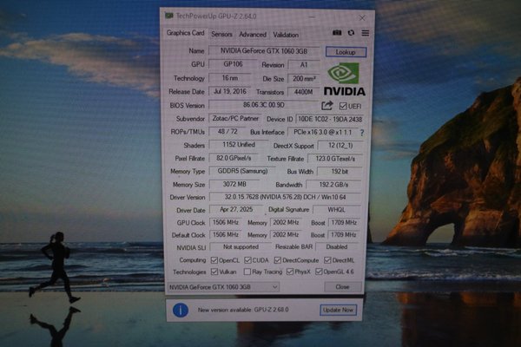Viewport: 521px width, 347px height.
Task: Switch to the Sensors tab
Action: coord(221,35)
